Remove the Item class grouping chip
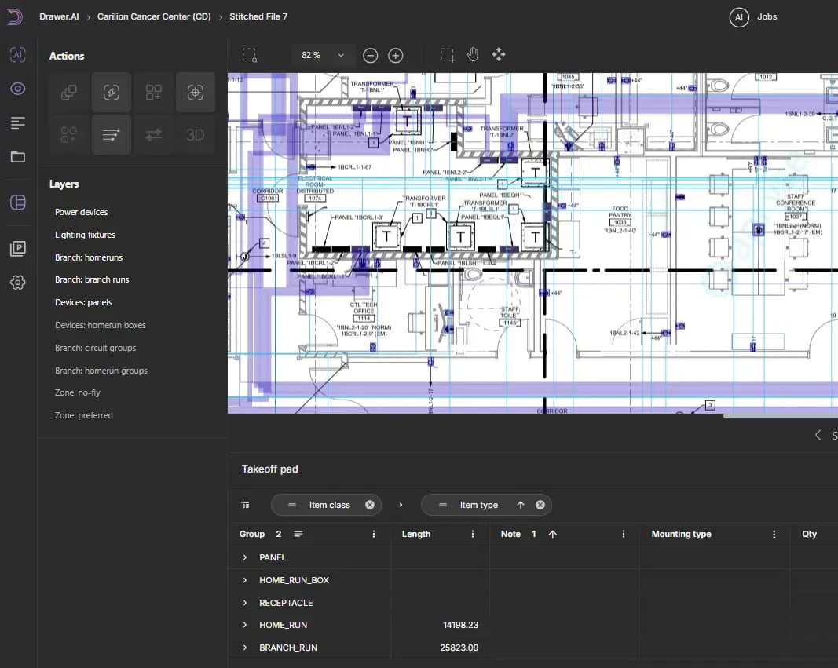Screen dimensions: 838x668 370,505
